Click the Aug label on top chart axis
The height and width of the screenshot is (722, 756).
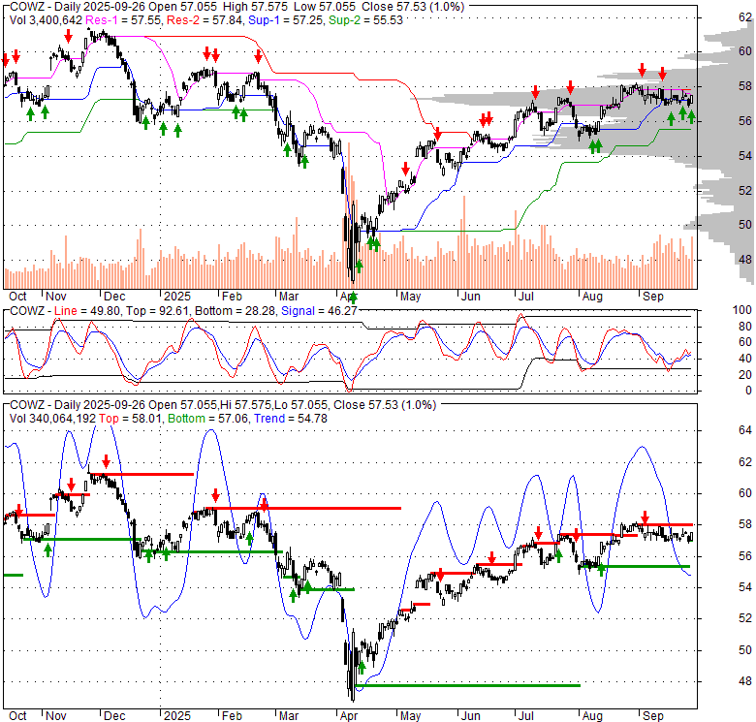(592, 297)
